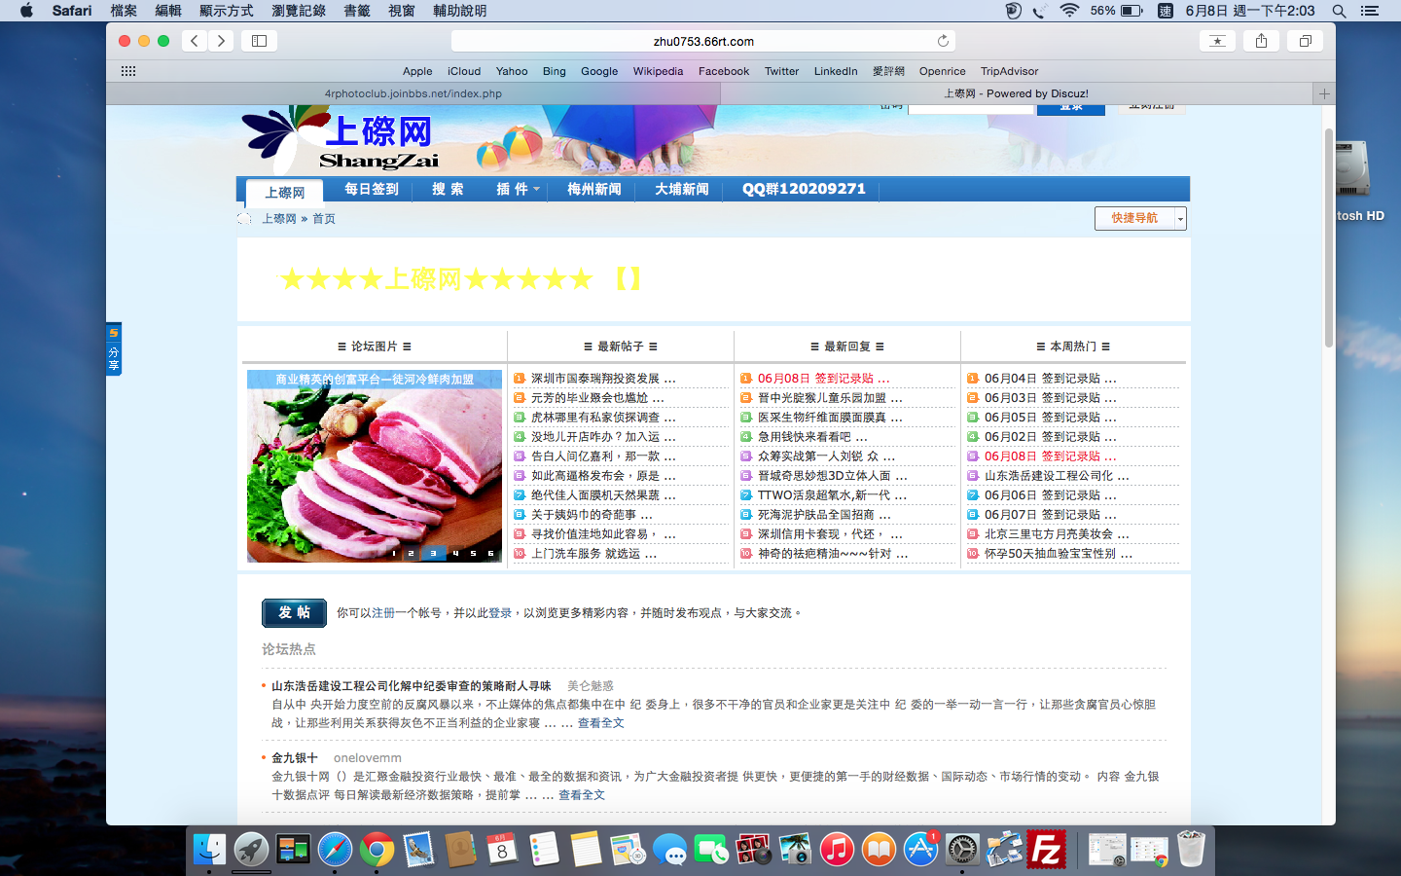Open Notes in the Dock
Image resolution: width=1401 pixels, height=876 pixels.
coord(586,850)
